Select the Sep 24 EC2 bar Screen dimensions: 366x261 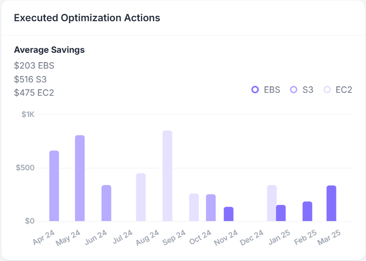pyautogui.click(x=194, y=207)
